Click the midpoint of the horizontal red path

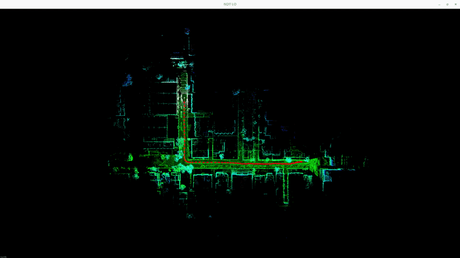[244, 163]
